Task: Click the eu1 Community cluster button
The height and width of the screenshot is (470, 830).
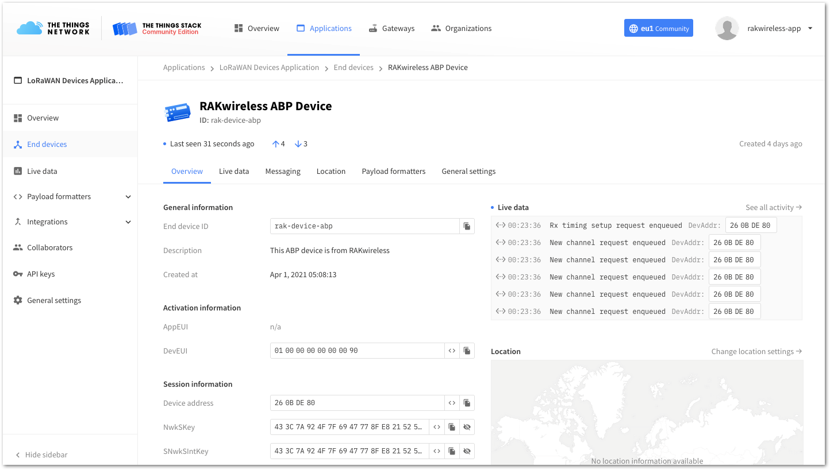Action: coord(659,28)
